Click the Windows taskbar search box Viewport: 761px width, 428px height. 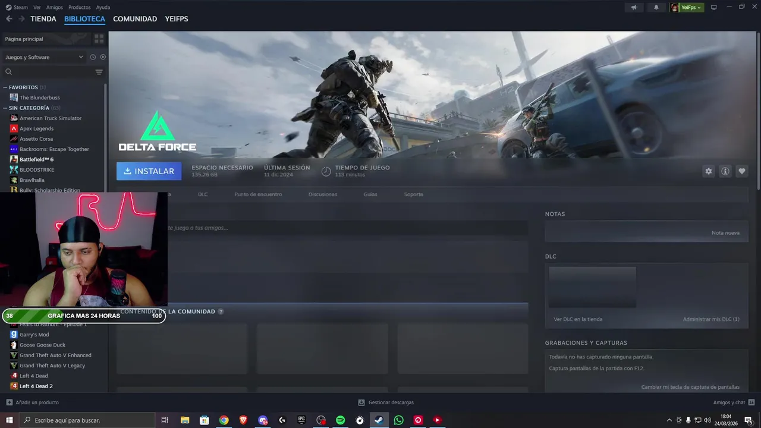point(87,420)
